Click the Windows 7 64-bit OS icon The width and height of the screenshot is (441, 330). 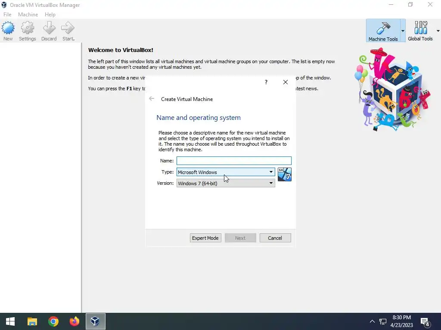coord(284,174)
